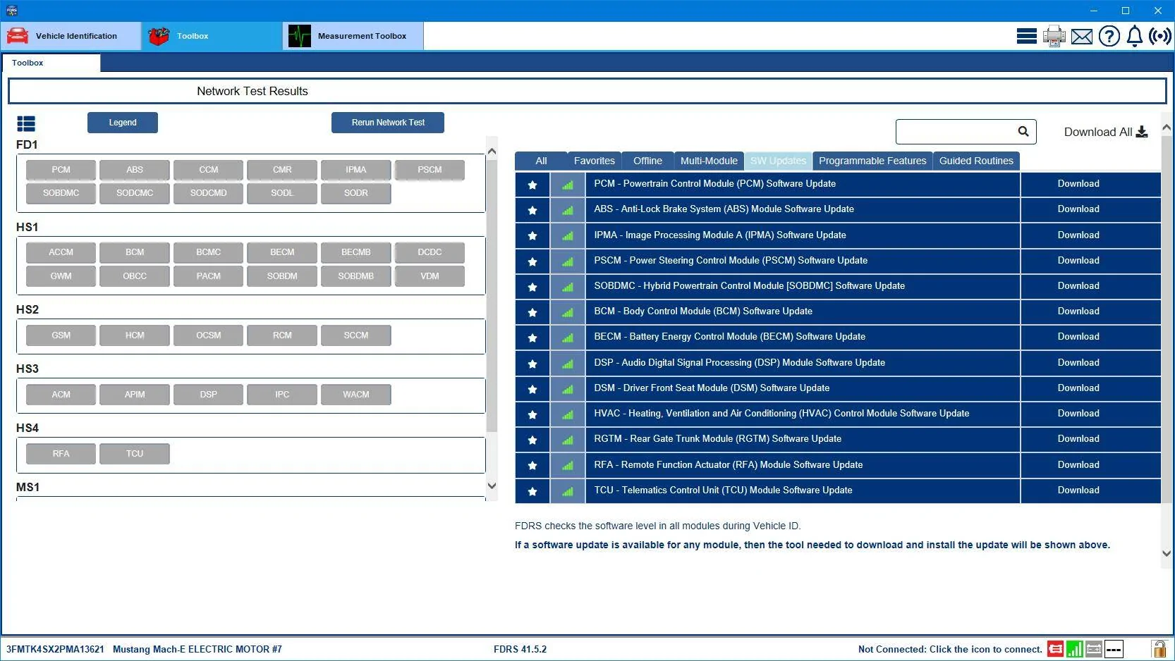Click the signal icon on the IPMA row
The width and height of the screenshot is (1175, 661).
568,235
